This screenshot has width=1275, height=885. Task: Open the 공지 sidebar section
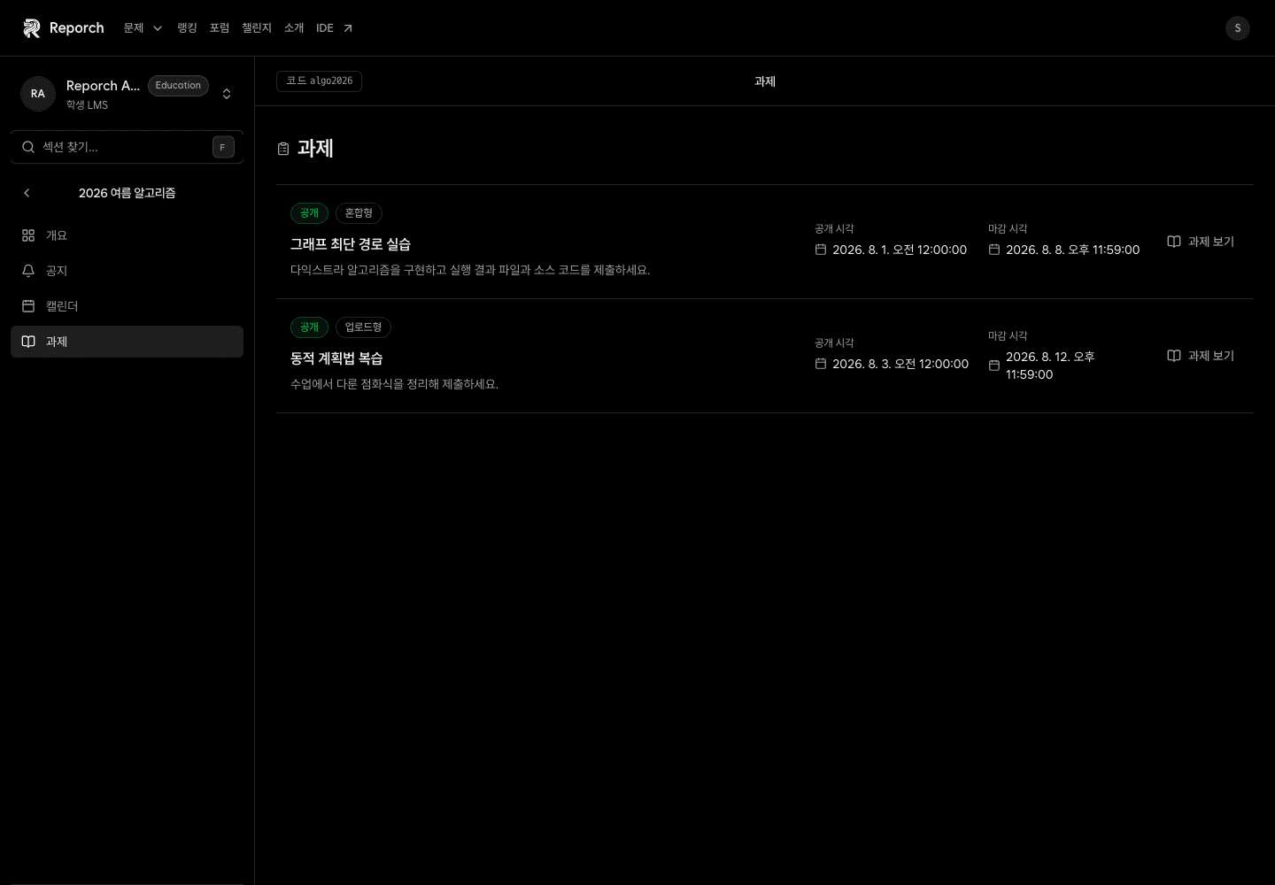point(127,271)
